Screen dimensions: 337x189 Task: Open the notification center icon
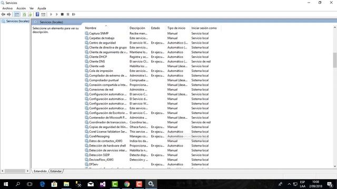point(330,184)
